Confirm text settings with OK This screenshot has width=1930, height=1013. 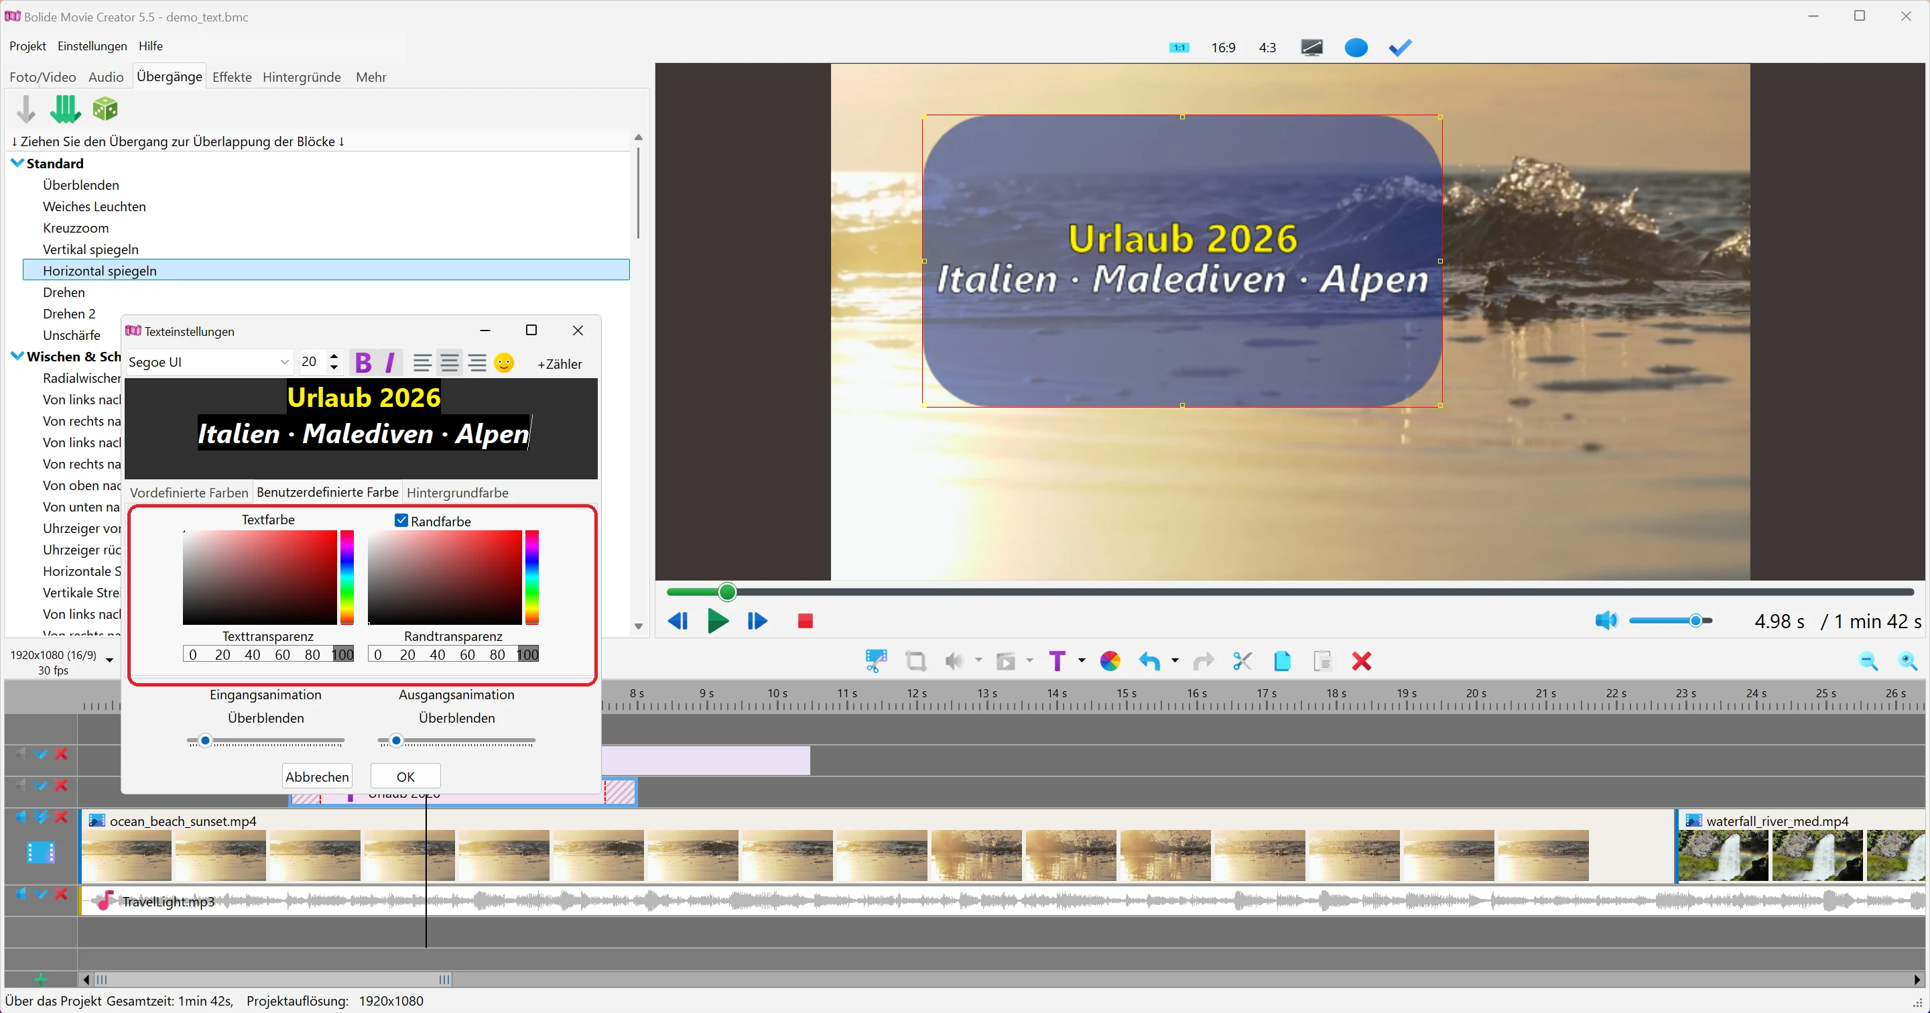coord(405,776)
